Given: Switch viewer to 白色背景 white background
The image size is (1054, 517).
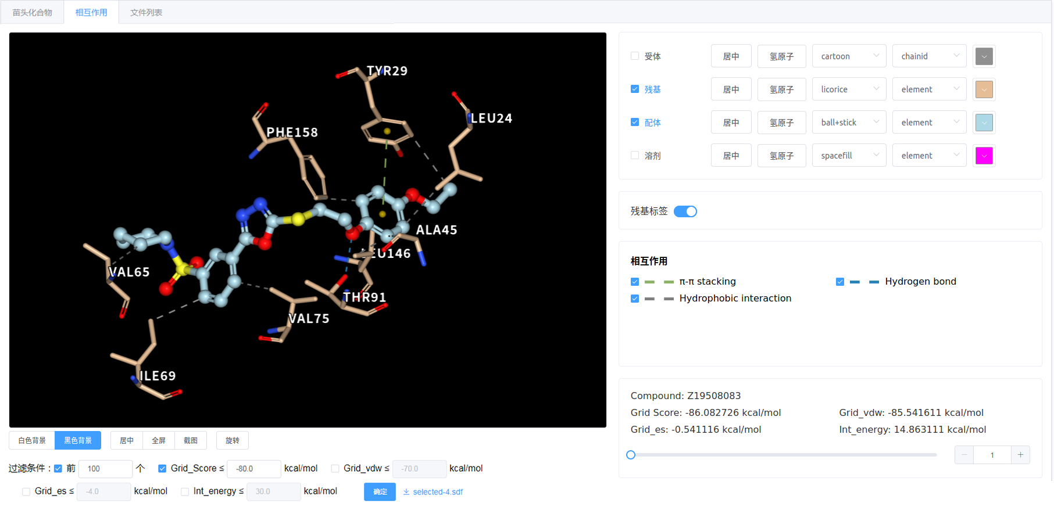Looking at the screenshot, I should pos(32,440).
